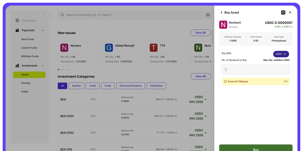303x151 pixels.
Task: Click the PrimaryIssue issue type value
Action: tap(279, 41)
